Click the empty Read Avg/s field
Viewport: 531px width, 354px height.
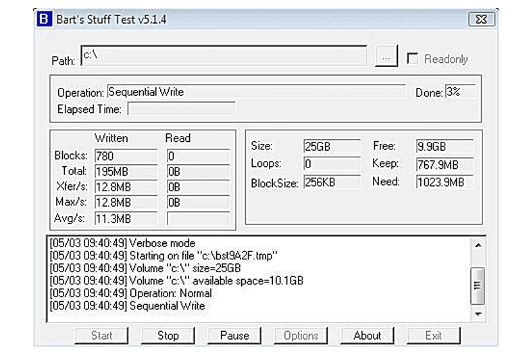pyautogui.click(x=199, y=218)
